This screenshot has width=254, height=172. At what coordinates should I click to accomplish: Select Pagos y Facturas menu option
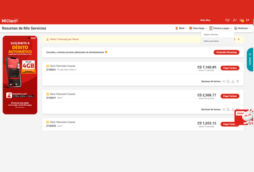tap(218, 35)
